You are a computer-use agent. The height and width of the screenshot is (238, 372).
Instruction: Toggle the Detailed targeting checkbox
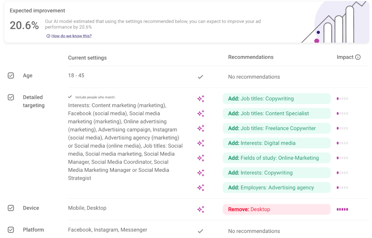[11, 97]
